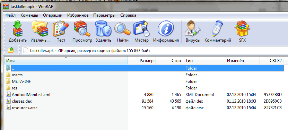Click the Добавить (Add) toolbar icon

pos(18,28)
